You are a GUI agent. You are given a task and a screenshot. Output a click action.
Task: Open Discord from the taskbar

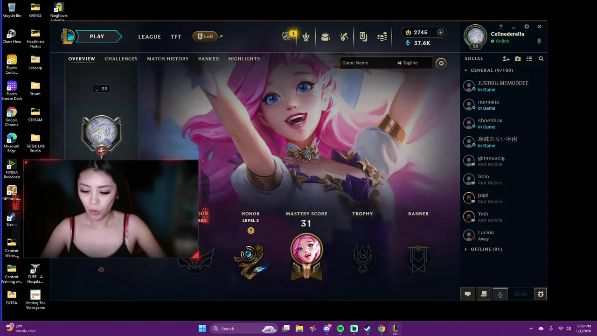tap(327, 329)
